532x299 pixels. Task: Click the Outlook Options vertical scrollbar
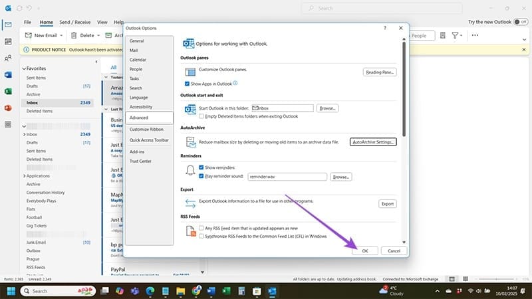[404, 89]
